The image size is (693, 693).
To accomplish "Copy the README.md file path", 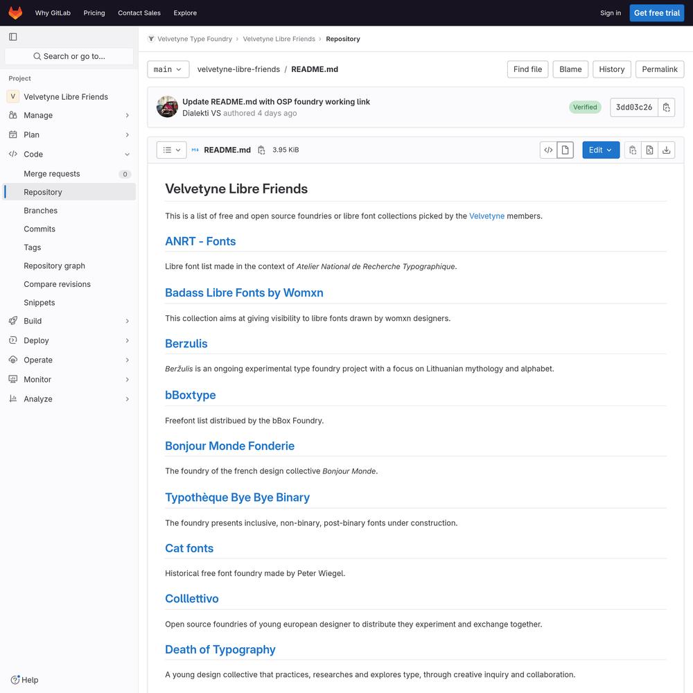I will [262, 150].
